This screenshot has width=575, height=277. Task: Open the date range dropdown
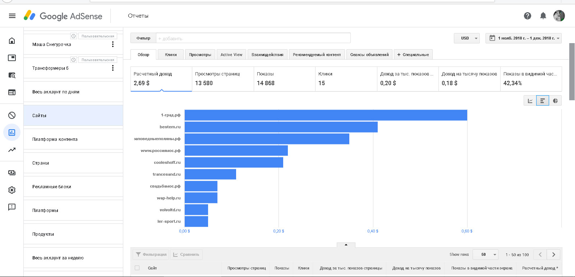524,38
